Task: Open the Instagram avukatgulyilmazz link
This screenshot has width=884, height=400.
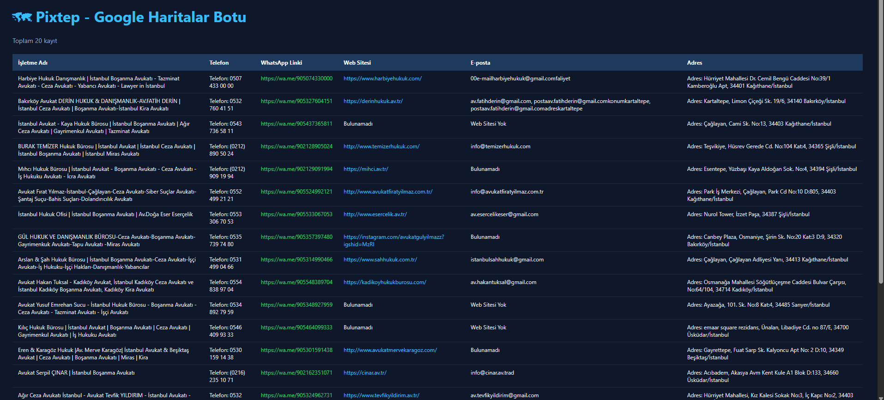Action: point(394,241)
